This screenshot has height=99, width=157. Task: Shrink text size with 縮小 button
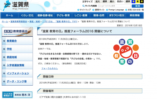click(x=112, y=2)
